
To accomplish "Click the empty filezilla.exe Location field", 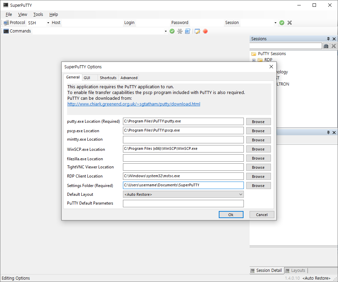I will pos(183,158).
